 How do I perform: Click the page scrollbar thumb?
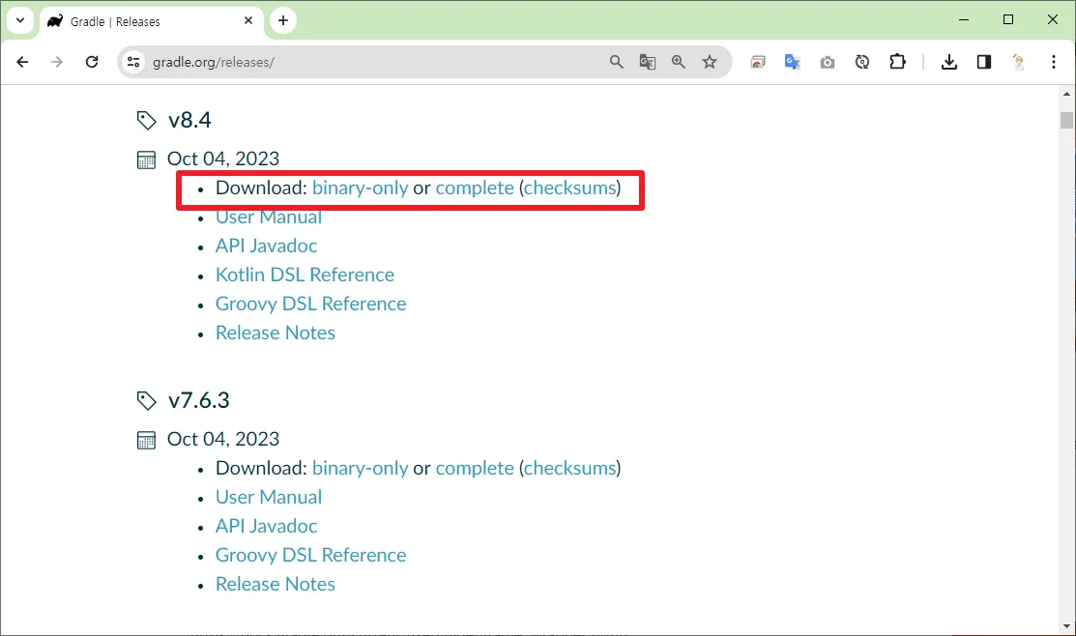coord(1066,120)
